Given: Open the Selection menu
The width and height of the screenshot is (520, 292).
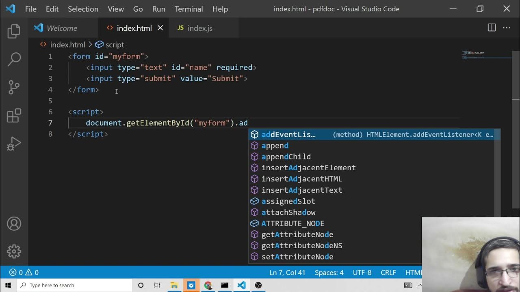Looking at the screenshot, I should (83, 9).
